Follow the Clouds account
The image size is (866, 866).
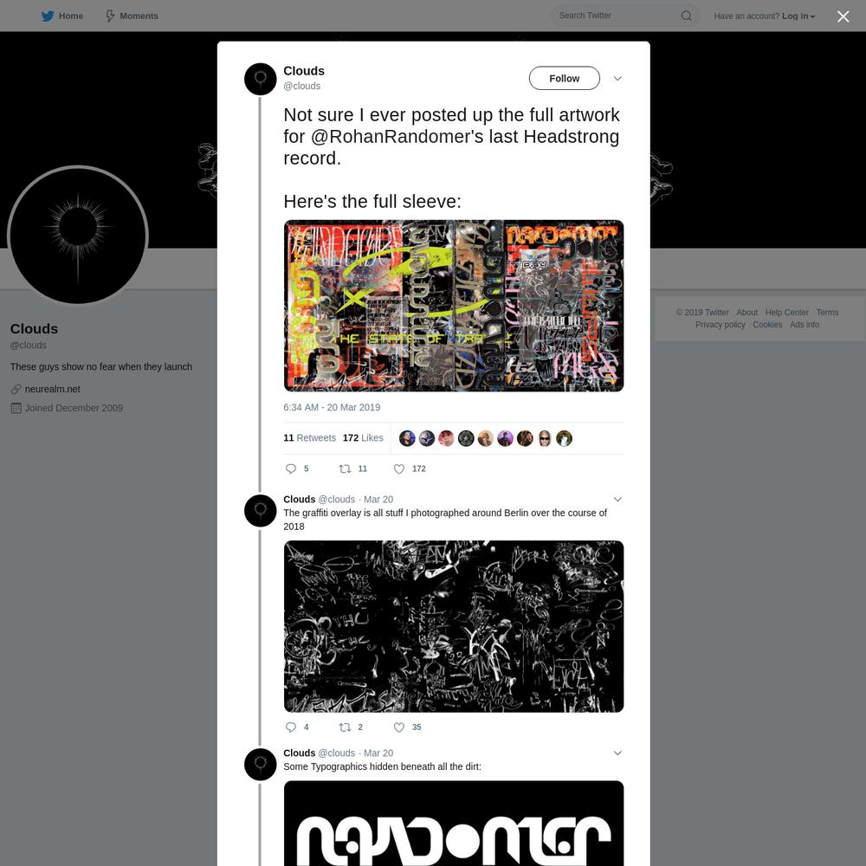(x=564, y=79)
